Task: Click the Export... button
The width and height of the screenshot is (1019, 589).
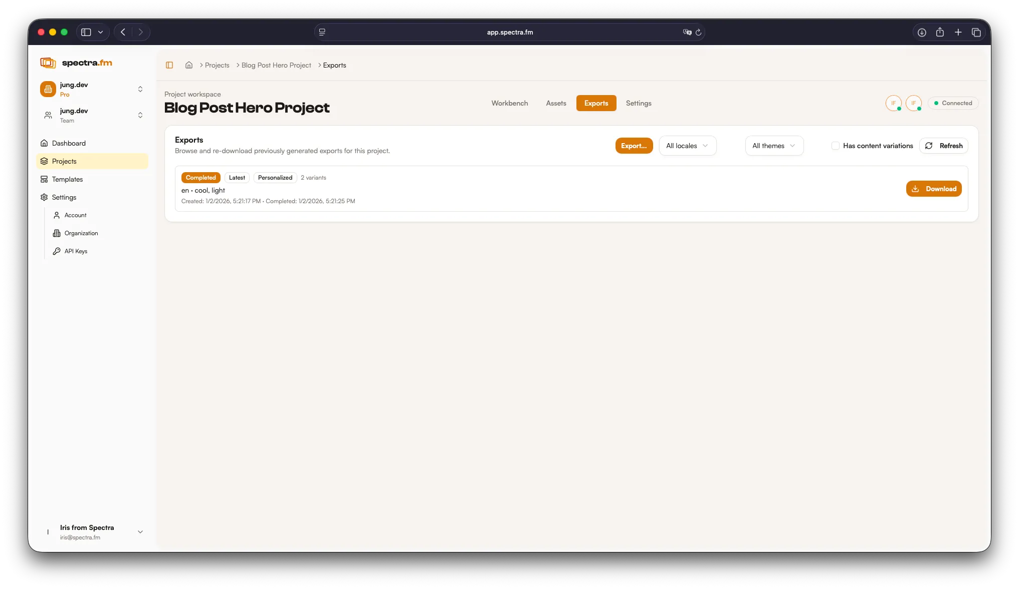Action: (634, 146)
